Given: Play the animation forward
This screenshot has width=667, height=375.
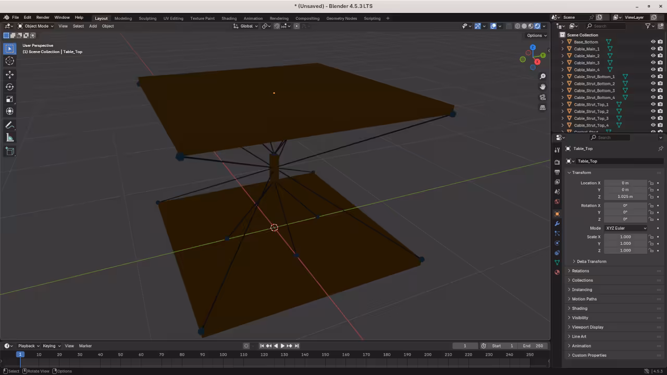Looking at the screenshot, I should (x=282, y=346).
